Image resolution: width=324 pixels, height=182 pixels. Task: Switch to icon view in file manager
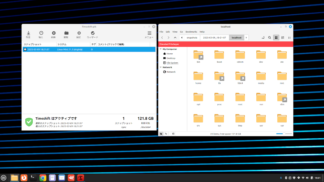click(276, 37)
